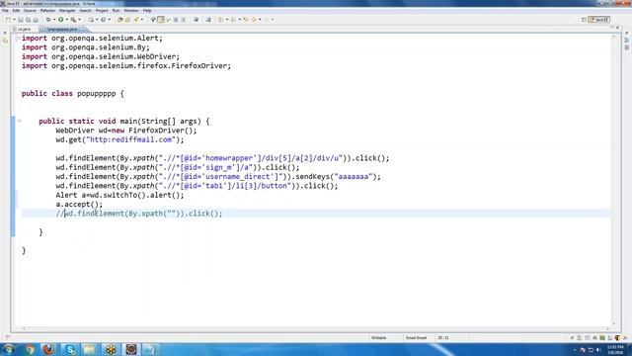Open the Skype taskbar icon
Viewport: 632px width, 356px height.
[70, 349]
